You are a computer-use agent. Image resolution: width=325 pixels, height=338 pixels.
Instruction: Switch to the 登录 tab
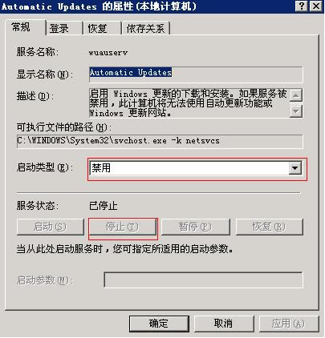pos(64,29)
